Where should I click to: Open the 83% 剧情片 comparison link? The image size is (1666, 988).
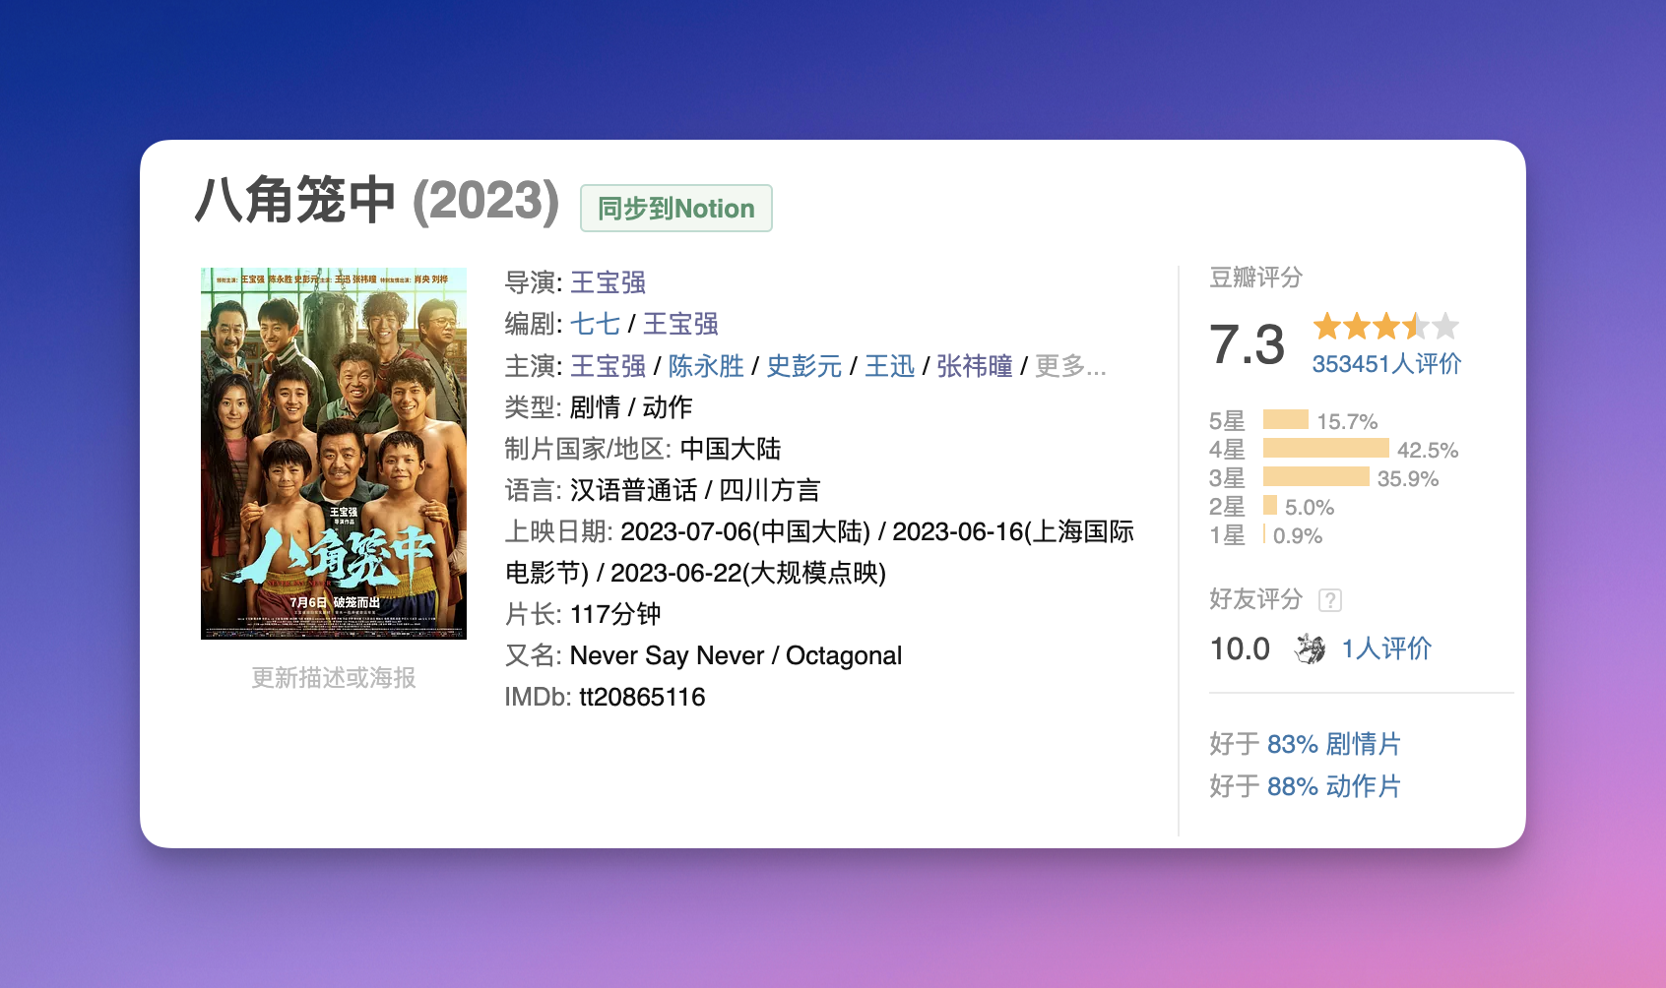pos(1333,744)
